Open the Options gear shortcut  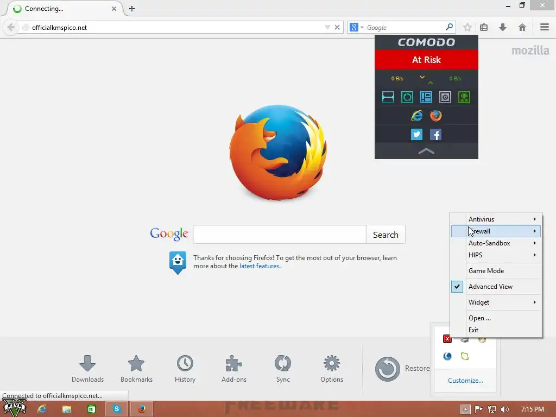tap(332, 369)
